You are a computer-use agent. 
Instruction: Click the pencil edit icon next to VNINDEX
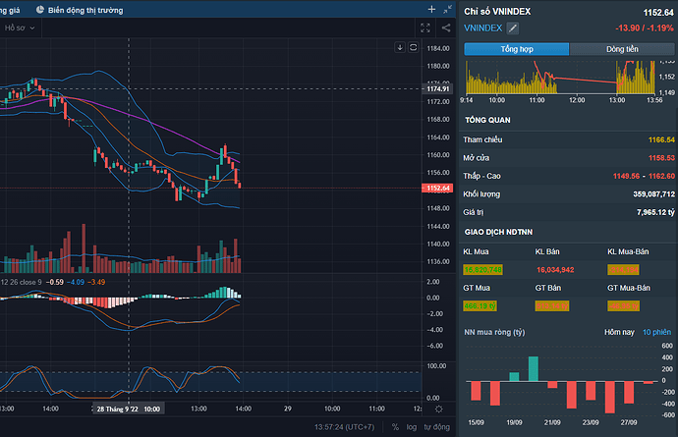[512, 28]
